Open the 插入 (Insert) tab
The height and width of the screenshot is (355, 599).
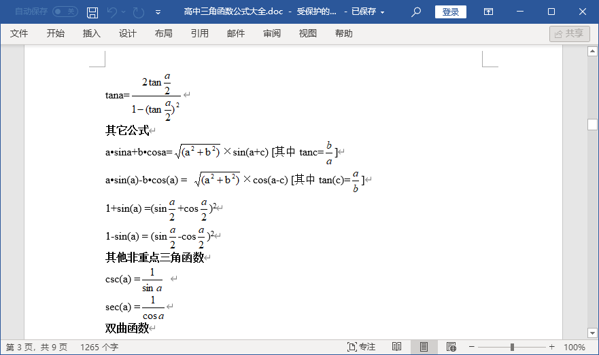[91, 34]
